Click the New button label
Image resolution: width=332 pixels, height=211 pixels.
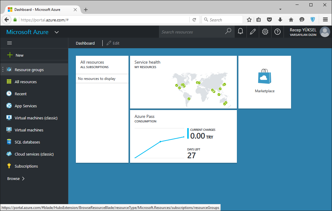point(20,55)
